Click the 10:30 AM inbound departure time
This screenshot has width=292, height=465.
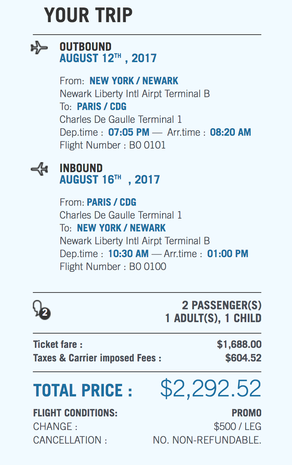[129, 254]
